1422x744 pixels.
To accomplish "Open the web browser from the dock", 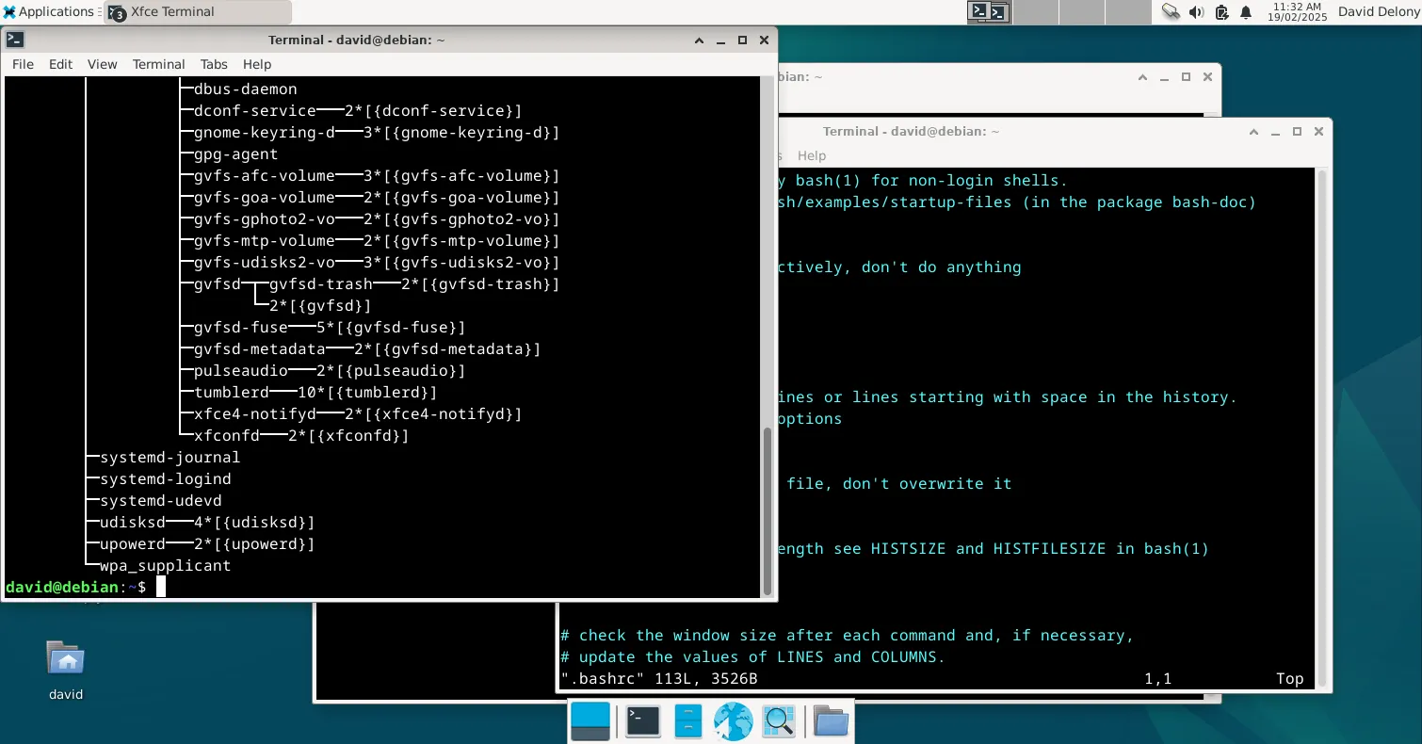I will pyautogui.click(x=734, y=720).
